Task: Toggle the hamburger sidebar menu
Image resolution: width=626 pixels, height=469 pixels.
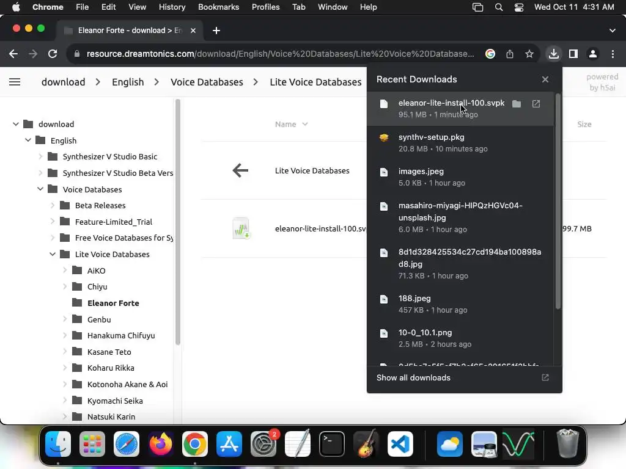Action: [15, 82]
